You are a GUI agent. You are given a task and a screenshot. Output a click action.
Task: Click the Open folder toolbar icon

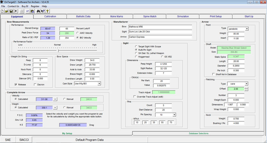click(6, 11)
